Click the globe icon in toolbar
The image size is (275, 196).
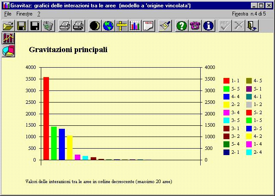[109, 26]
